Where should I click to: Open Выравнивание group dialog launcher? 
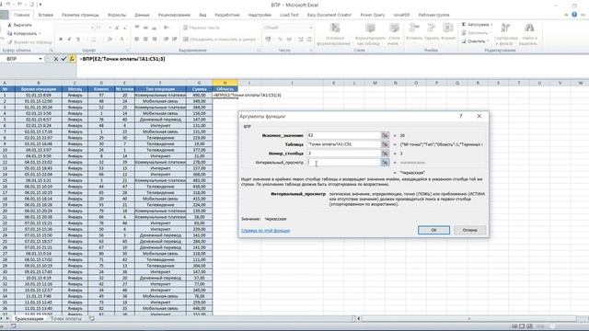[259, 51]
